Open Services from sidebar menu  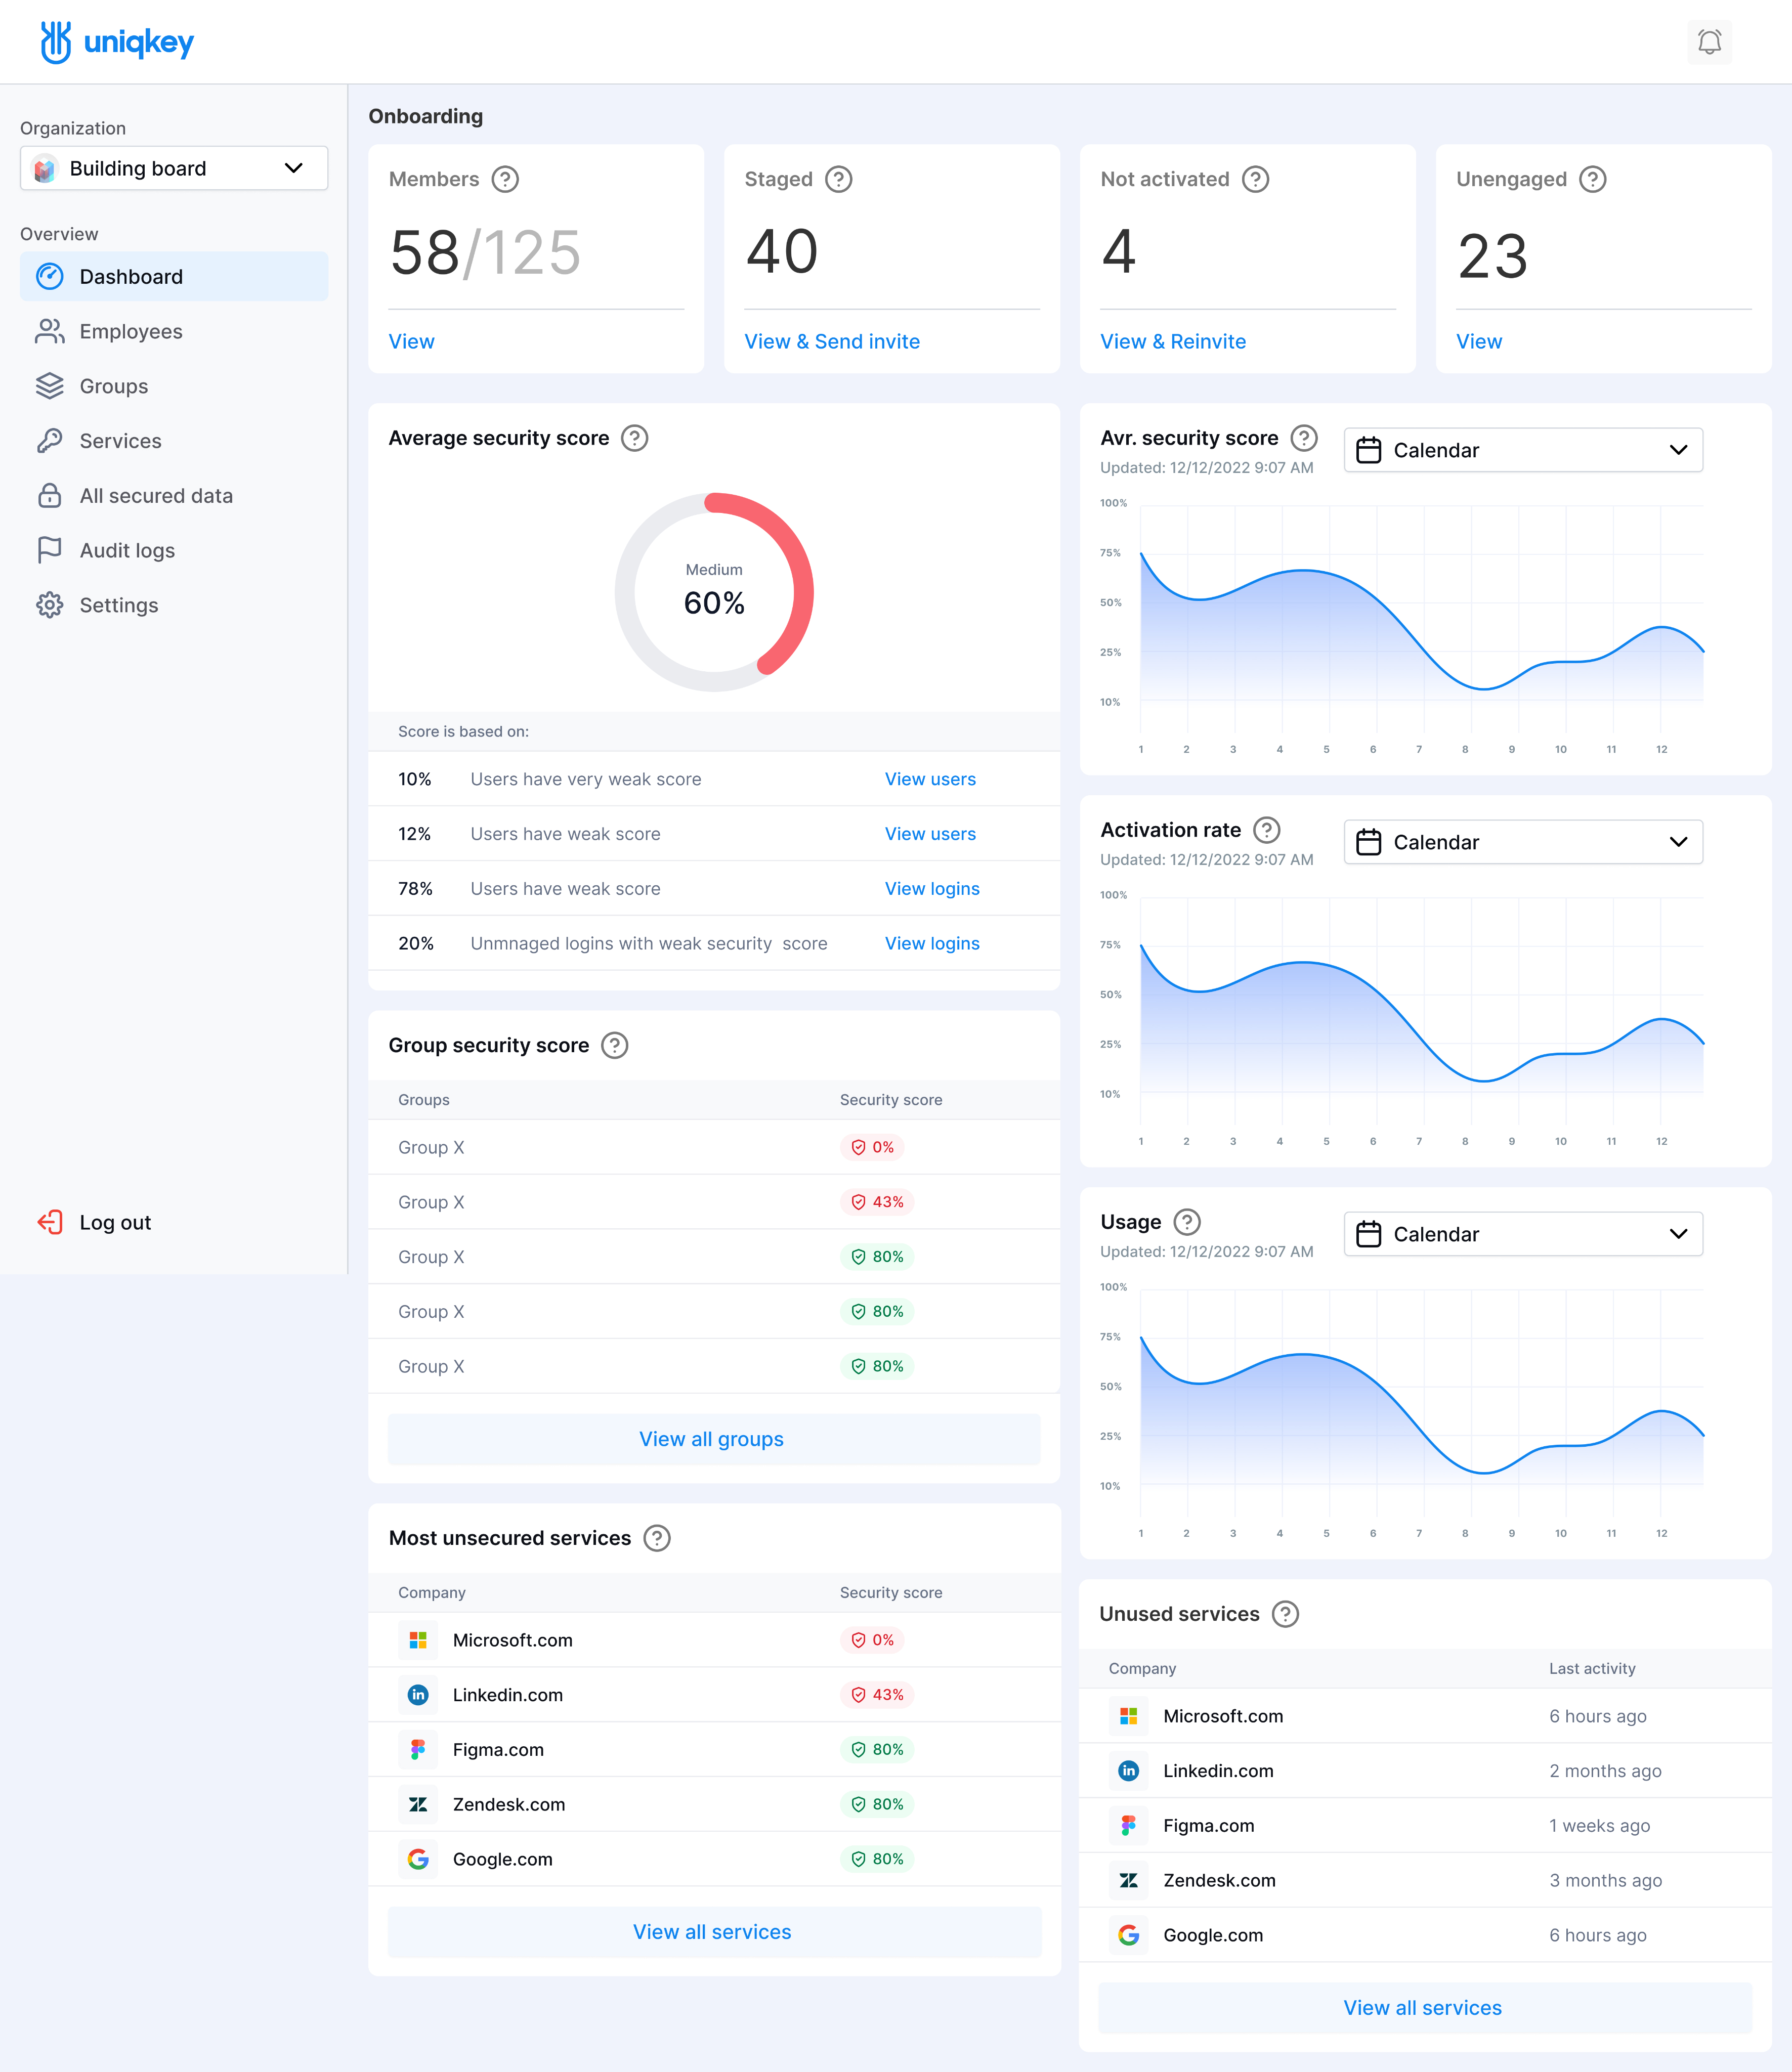click(x=120, y=441)
